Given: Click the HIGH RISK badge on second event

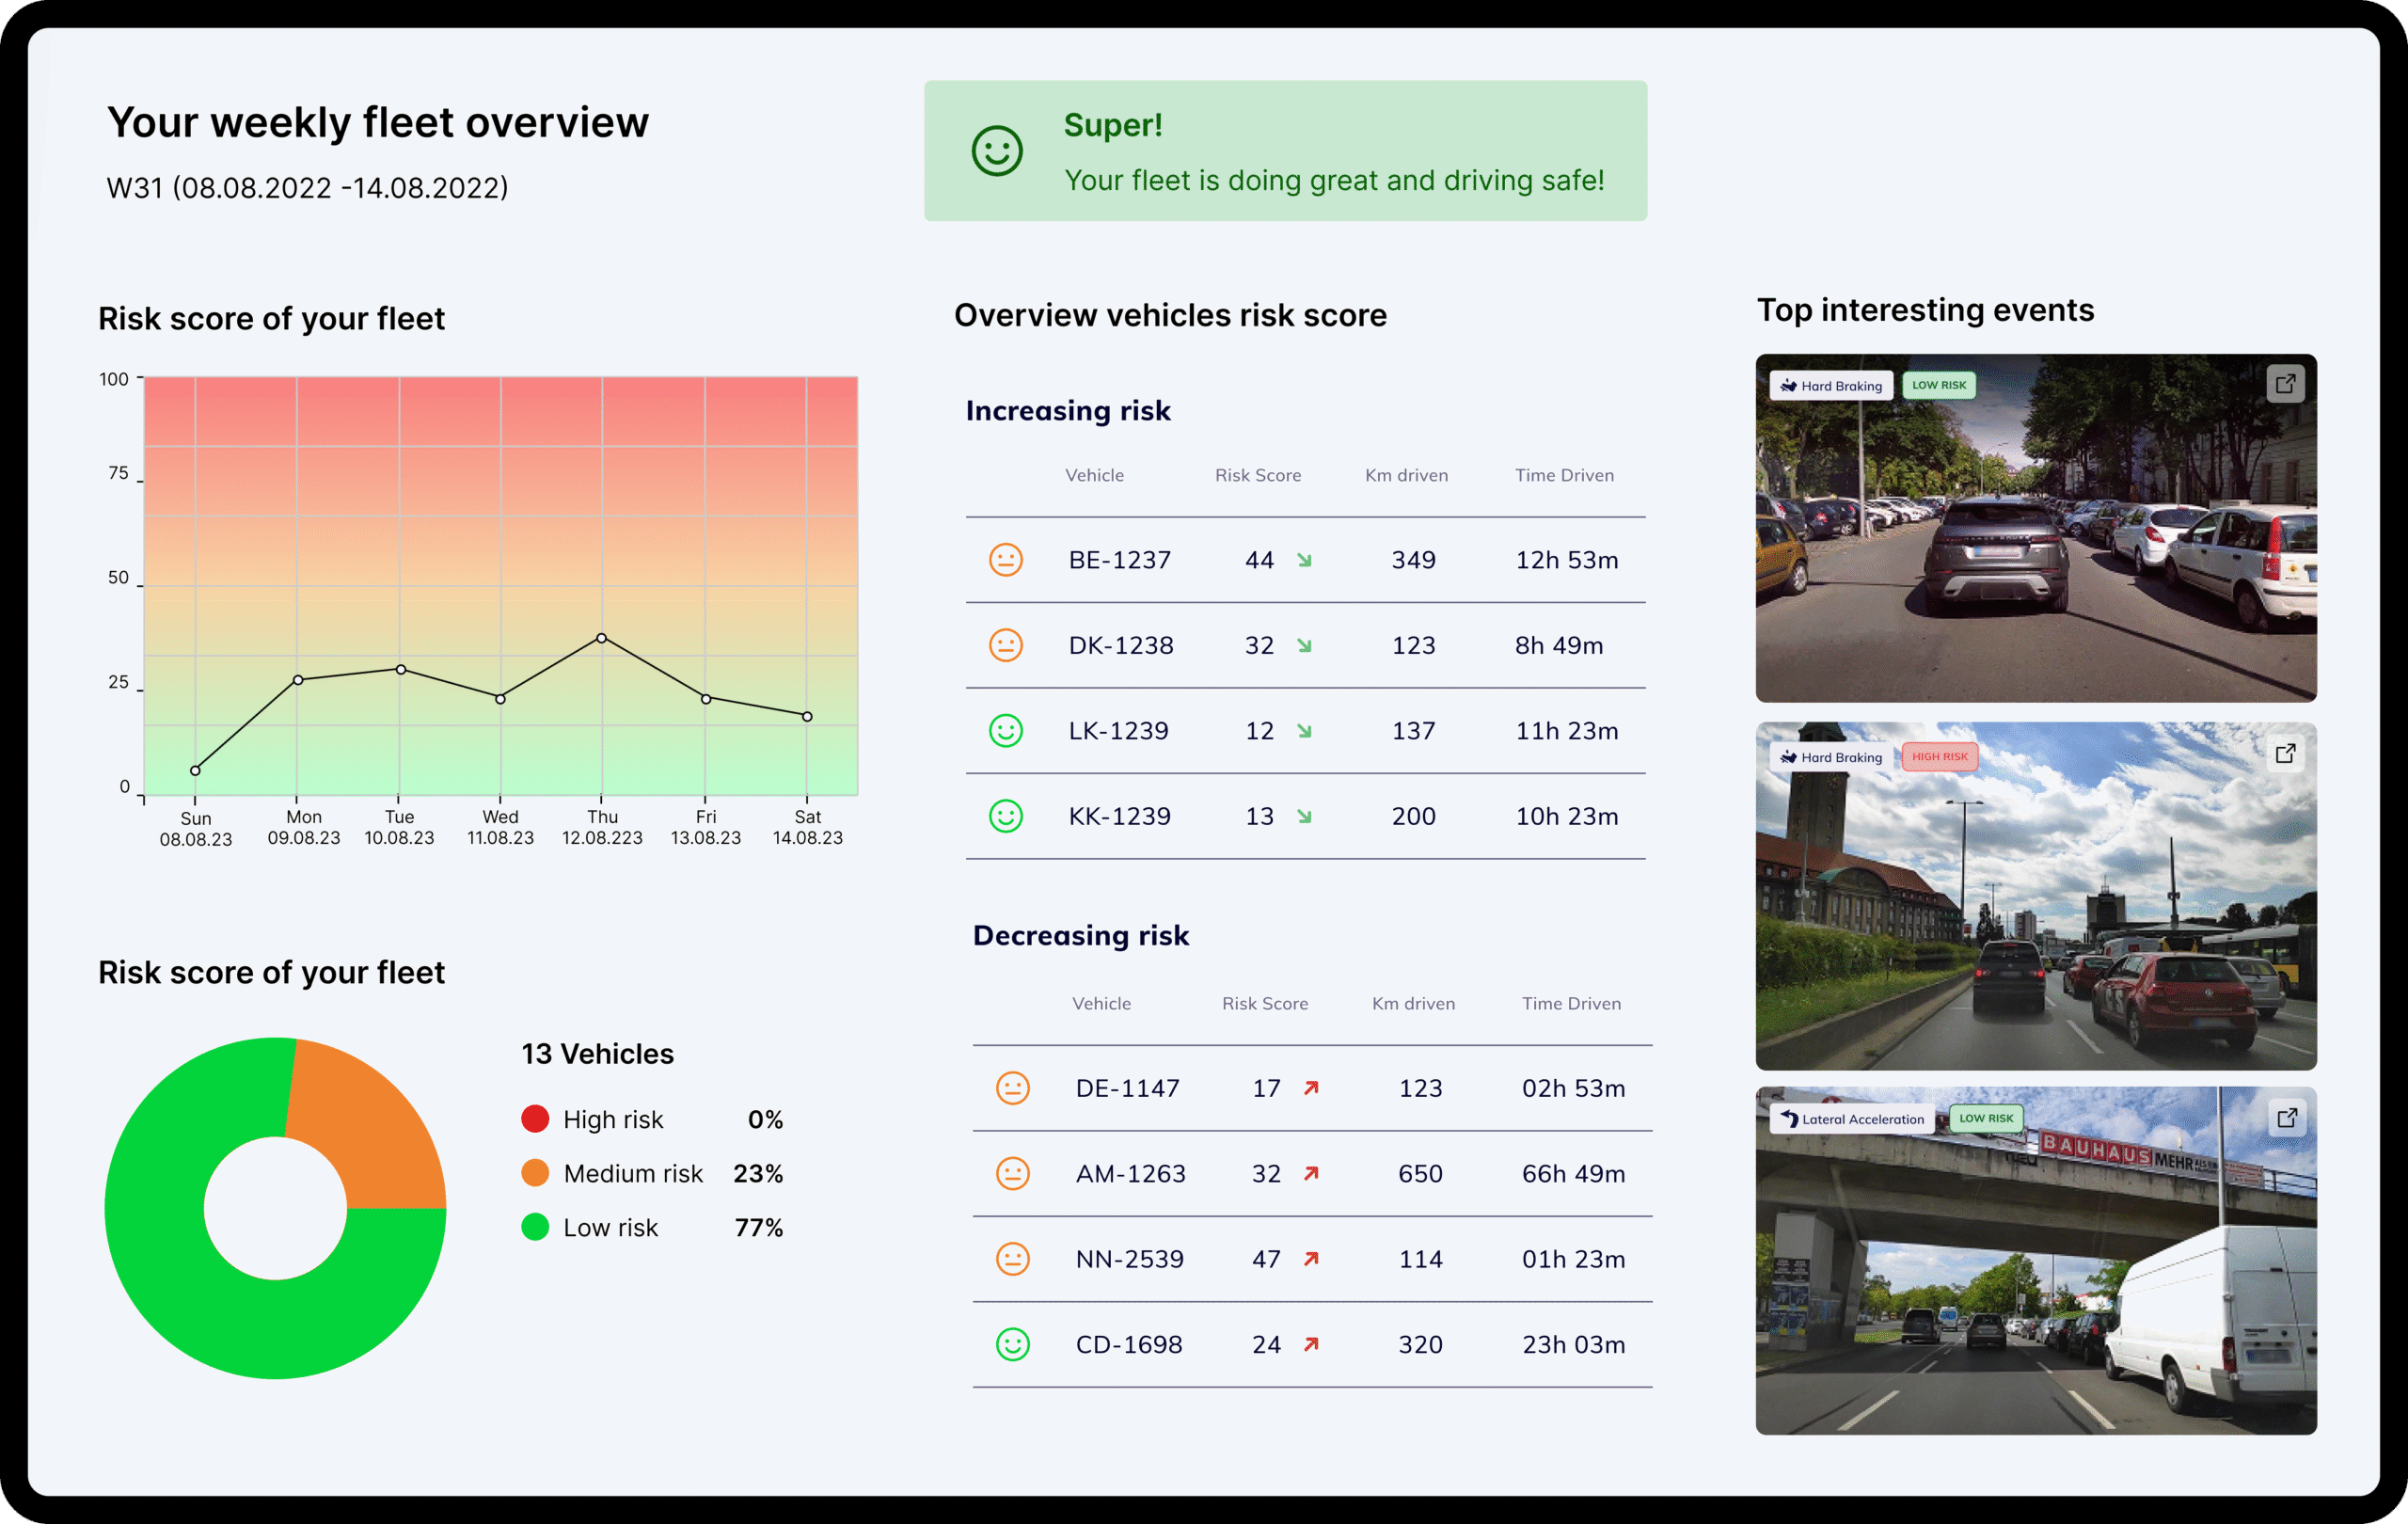Looking at the screenshot, I should [1938, 757].
